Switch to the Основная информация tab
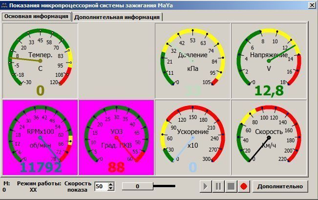318x200 pixels. coord(37,16)
